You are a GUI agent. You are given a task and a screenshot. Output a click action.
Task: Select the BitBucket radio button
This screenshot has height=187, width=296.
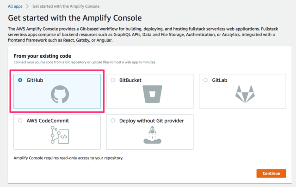tap(113, 80)
